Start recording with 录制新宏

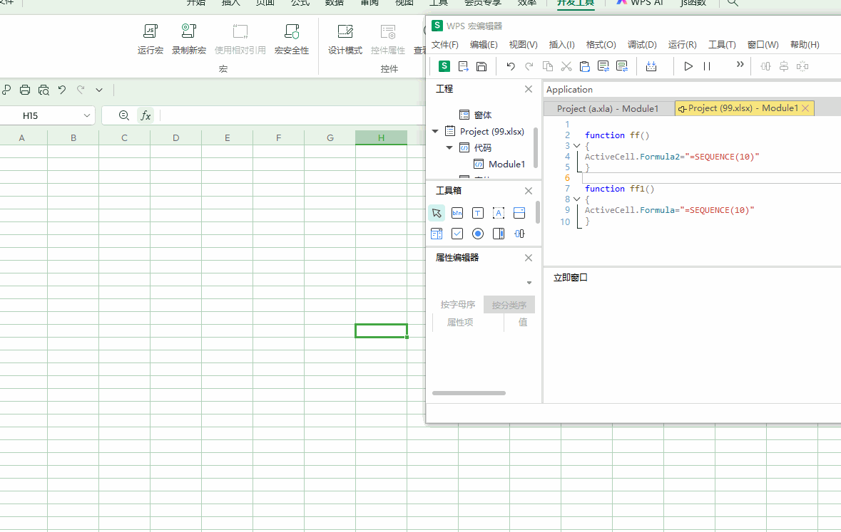(x=189, y=39)
